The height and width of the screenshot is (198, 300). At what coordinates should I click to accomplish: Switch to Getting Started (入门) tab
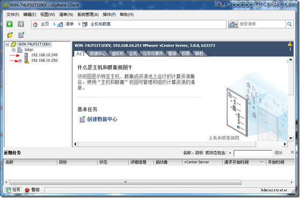point(80,53)
